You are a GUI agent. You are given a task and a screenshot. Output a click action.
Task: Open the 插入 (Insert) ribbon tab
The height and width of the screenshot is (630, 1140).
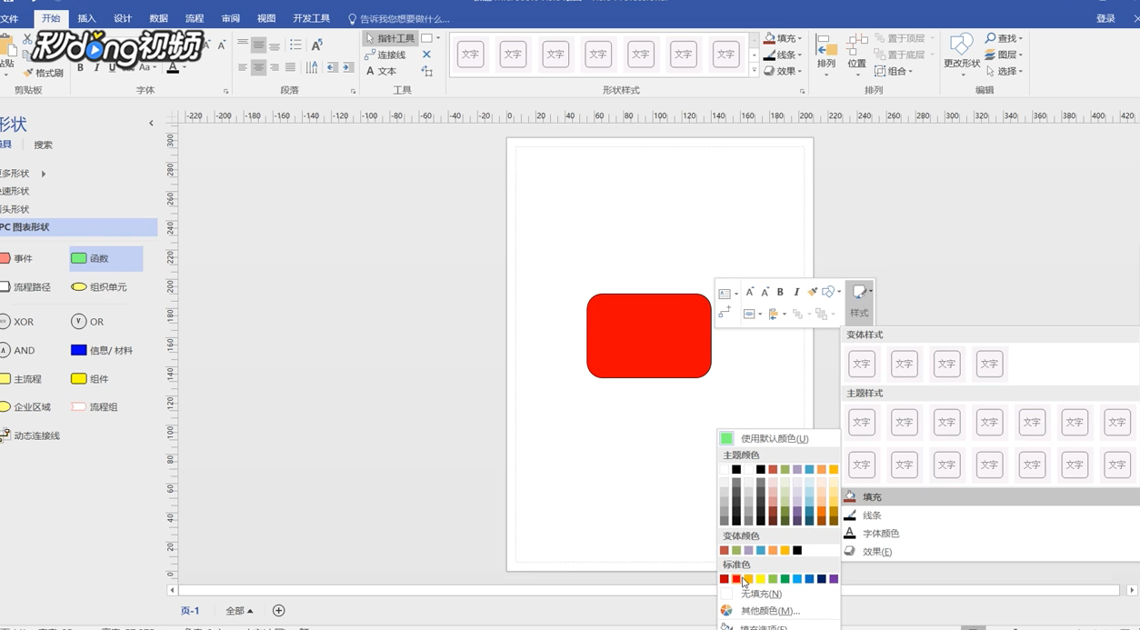click(x=86, y=18)
